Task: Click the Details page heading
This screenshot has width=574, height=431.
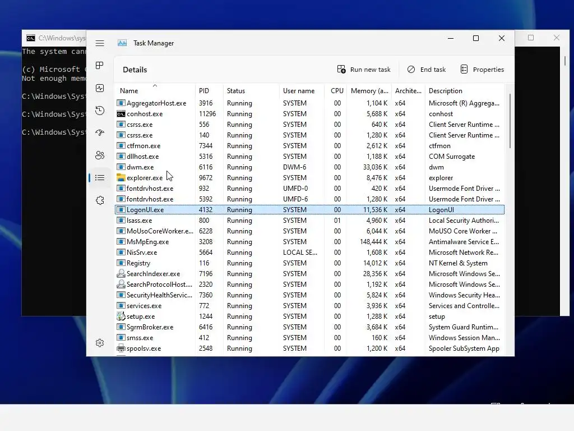Action: click(x=135, y=70)
